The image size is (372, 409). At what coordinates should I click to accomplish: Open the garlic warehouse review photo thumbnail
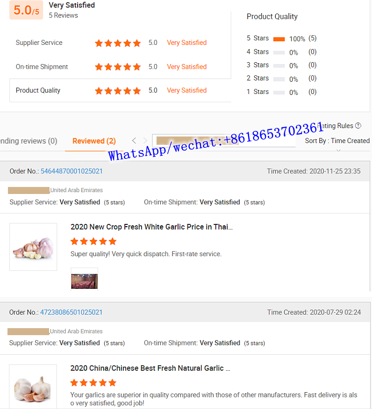[84, 281]
